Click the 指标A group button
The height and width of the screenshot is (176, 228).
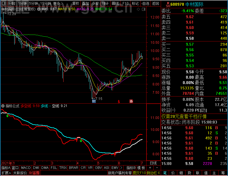tap(6, 168)
